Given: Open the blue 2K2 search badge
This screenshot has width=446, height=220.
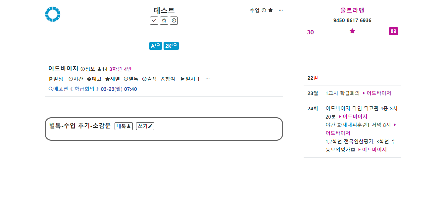Looking at the screenshot, I should (x=171, y=46).
